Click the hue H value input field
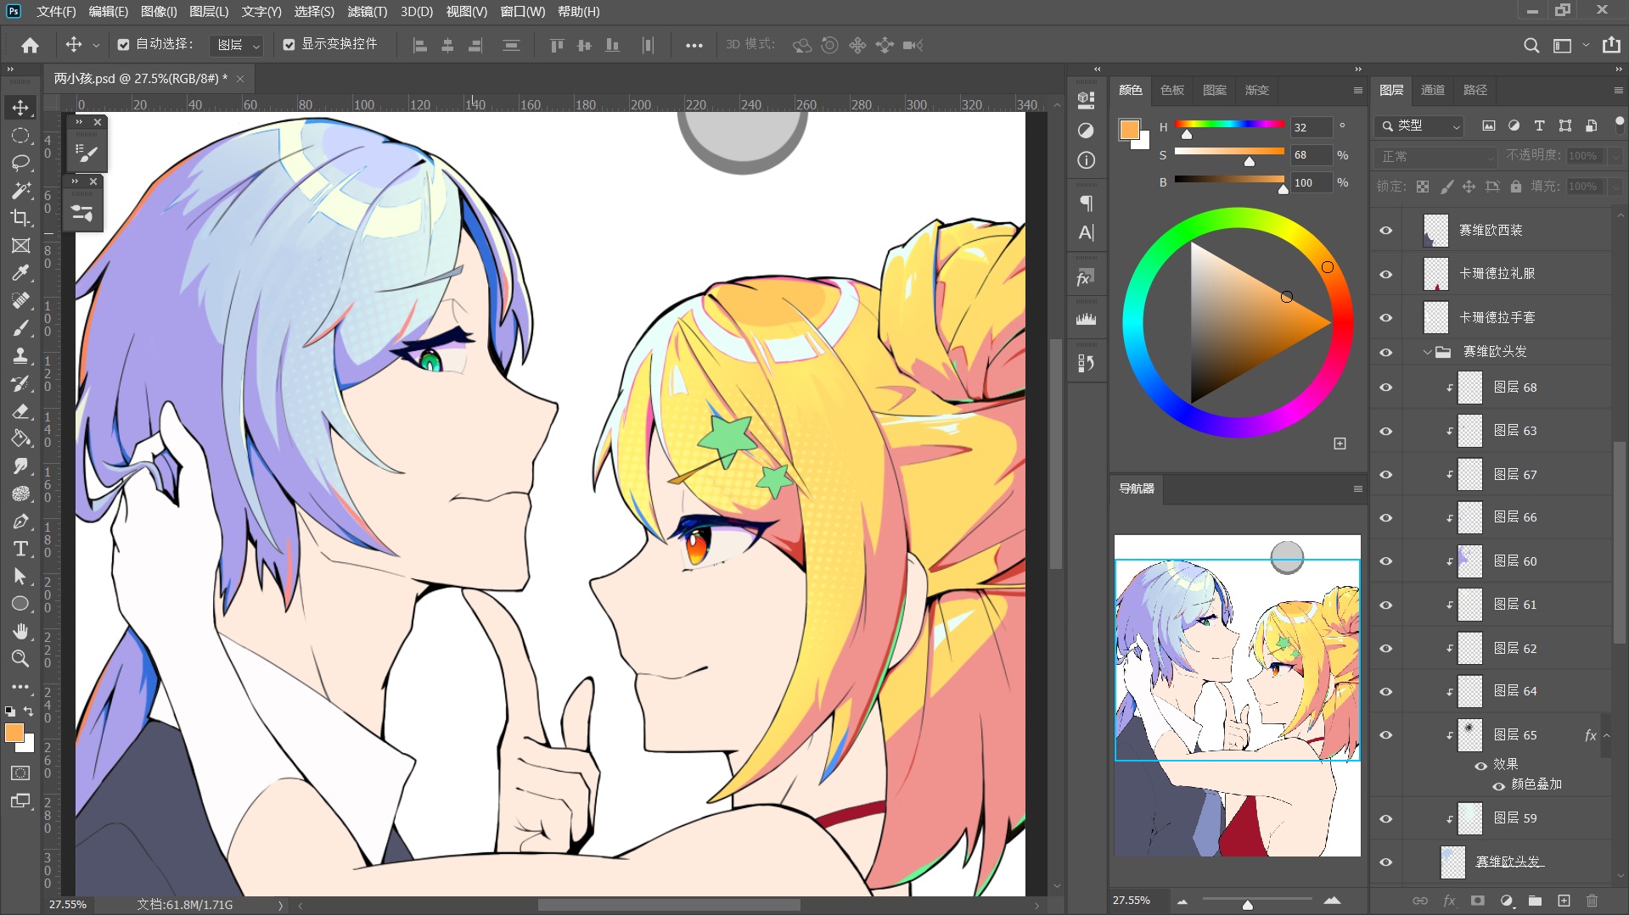 click(1310, 127)
